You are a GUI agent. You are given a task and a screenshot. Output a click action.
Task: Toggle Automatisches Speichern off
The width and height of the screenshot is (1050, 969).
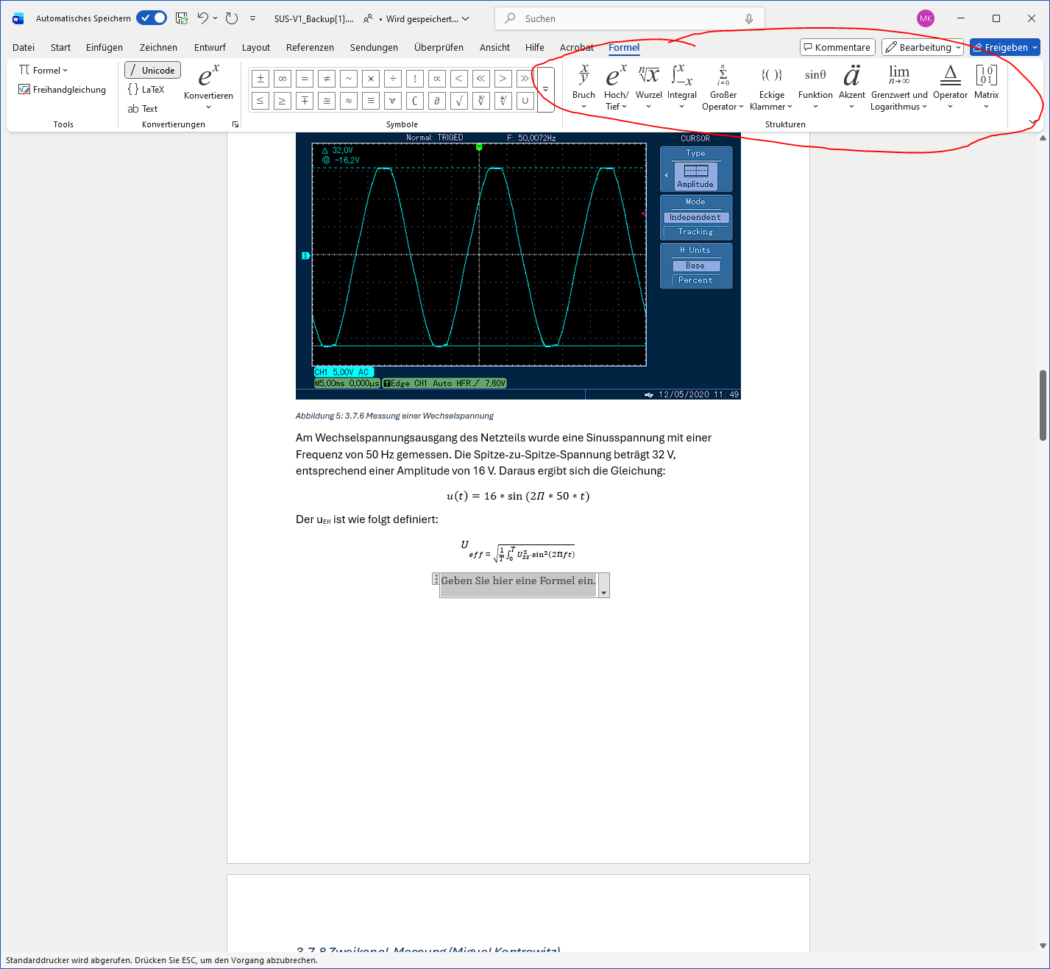coord(151,18)
